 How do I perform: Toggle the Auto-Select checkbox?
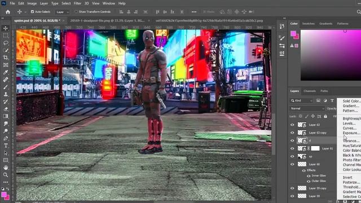click(33, 11)
